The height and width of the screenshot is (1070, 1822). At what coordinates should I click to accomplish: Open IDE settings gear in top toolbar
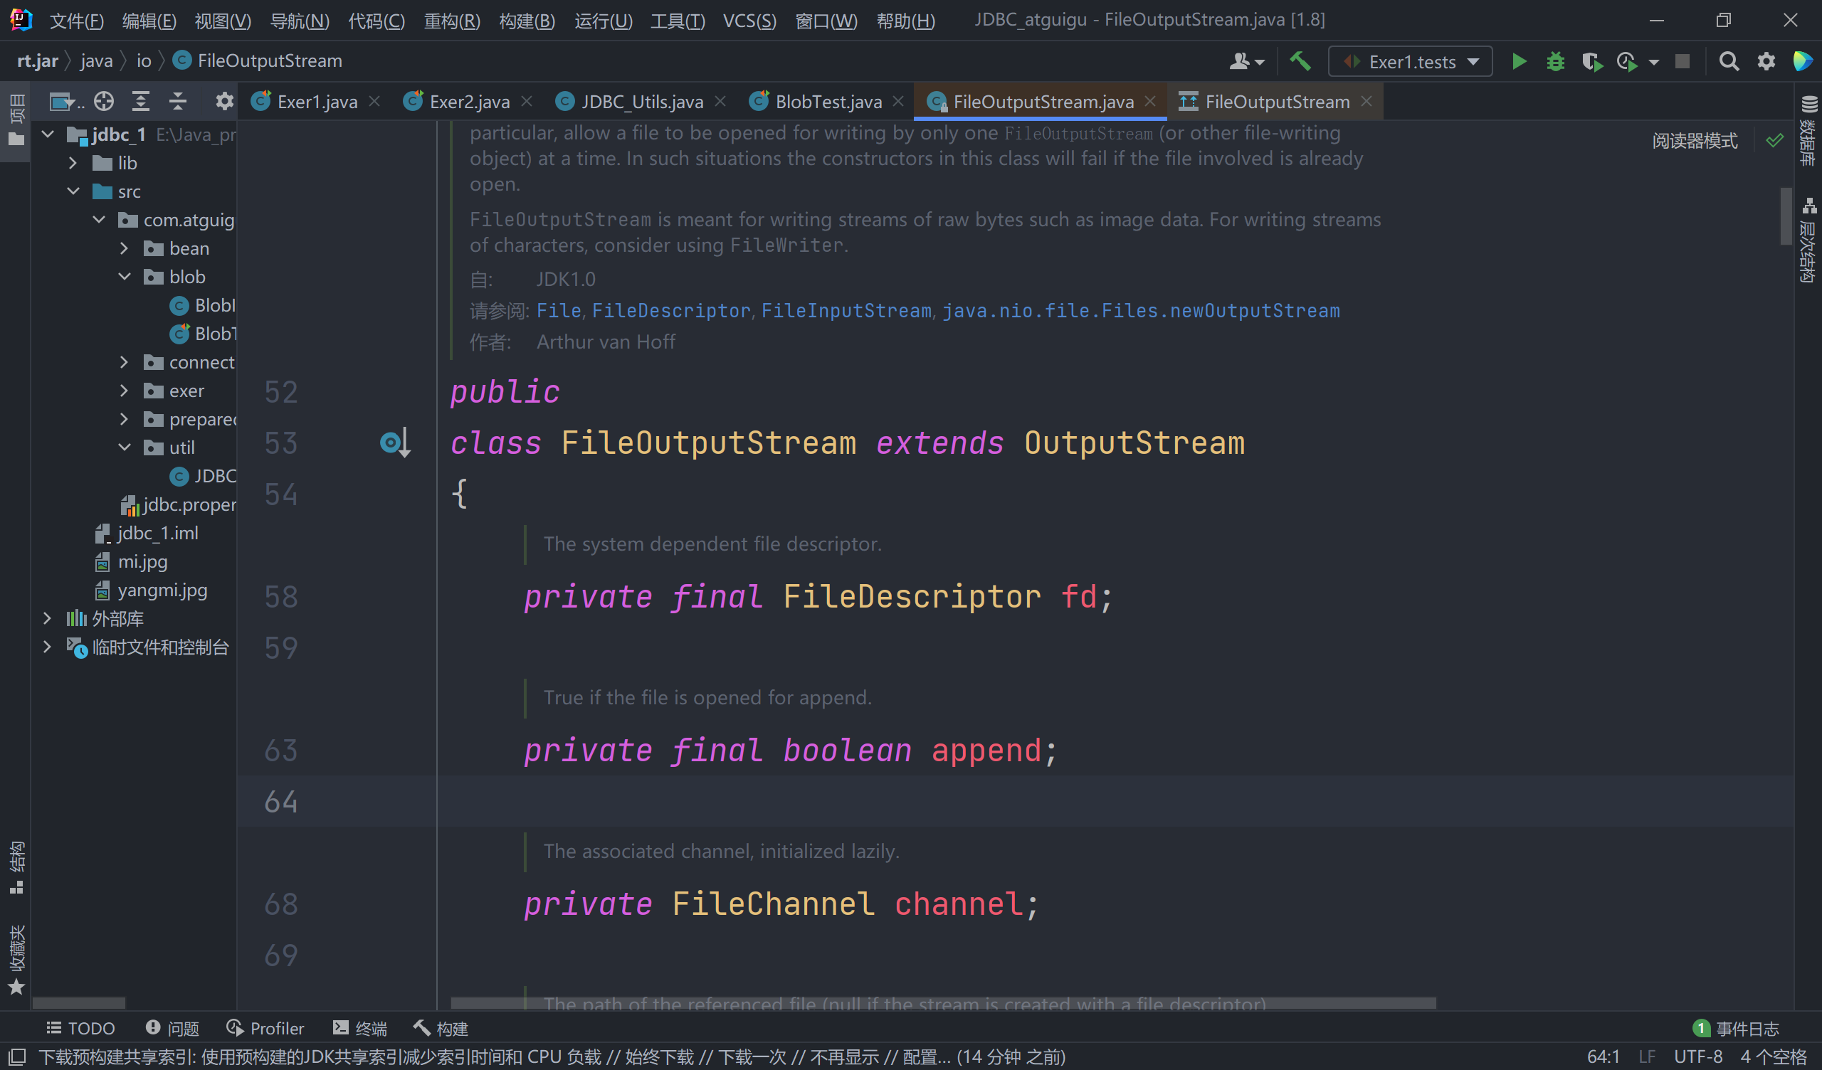[x=1766, y=61]
